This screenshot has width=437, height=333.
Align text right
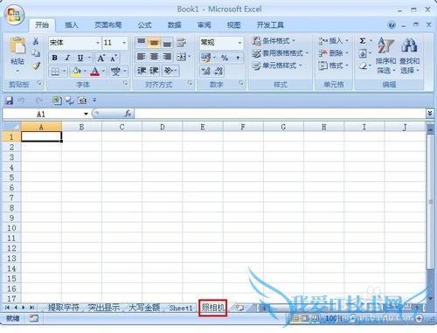tap(167, 57)
